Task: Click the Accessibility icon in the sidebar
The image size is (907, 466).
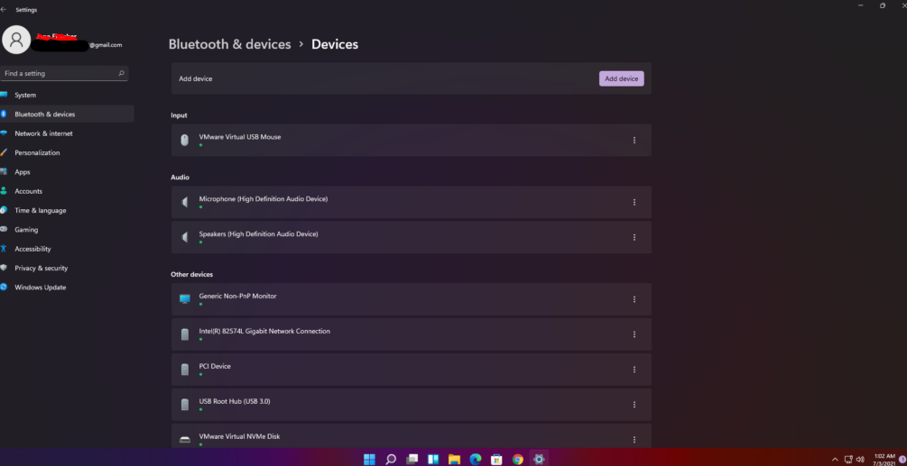Action: click(x=5, y=249)
